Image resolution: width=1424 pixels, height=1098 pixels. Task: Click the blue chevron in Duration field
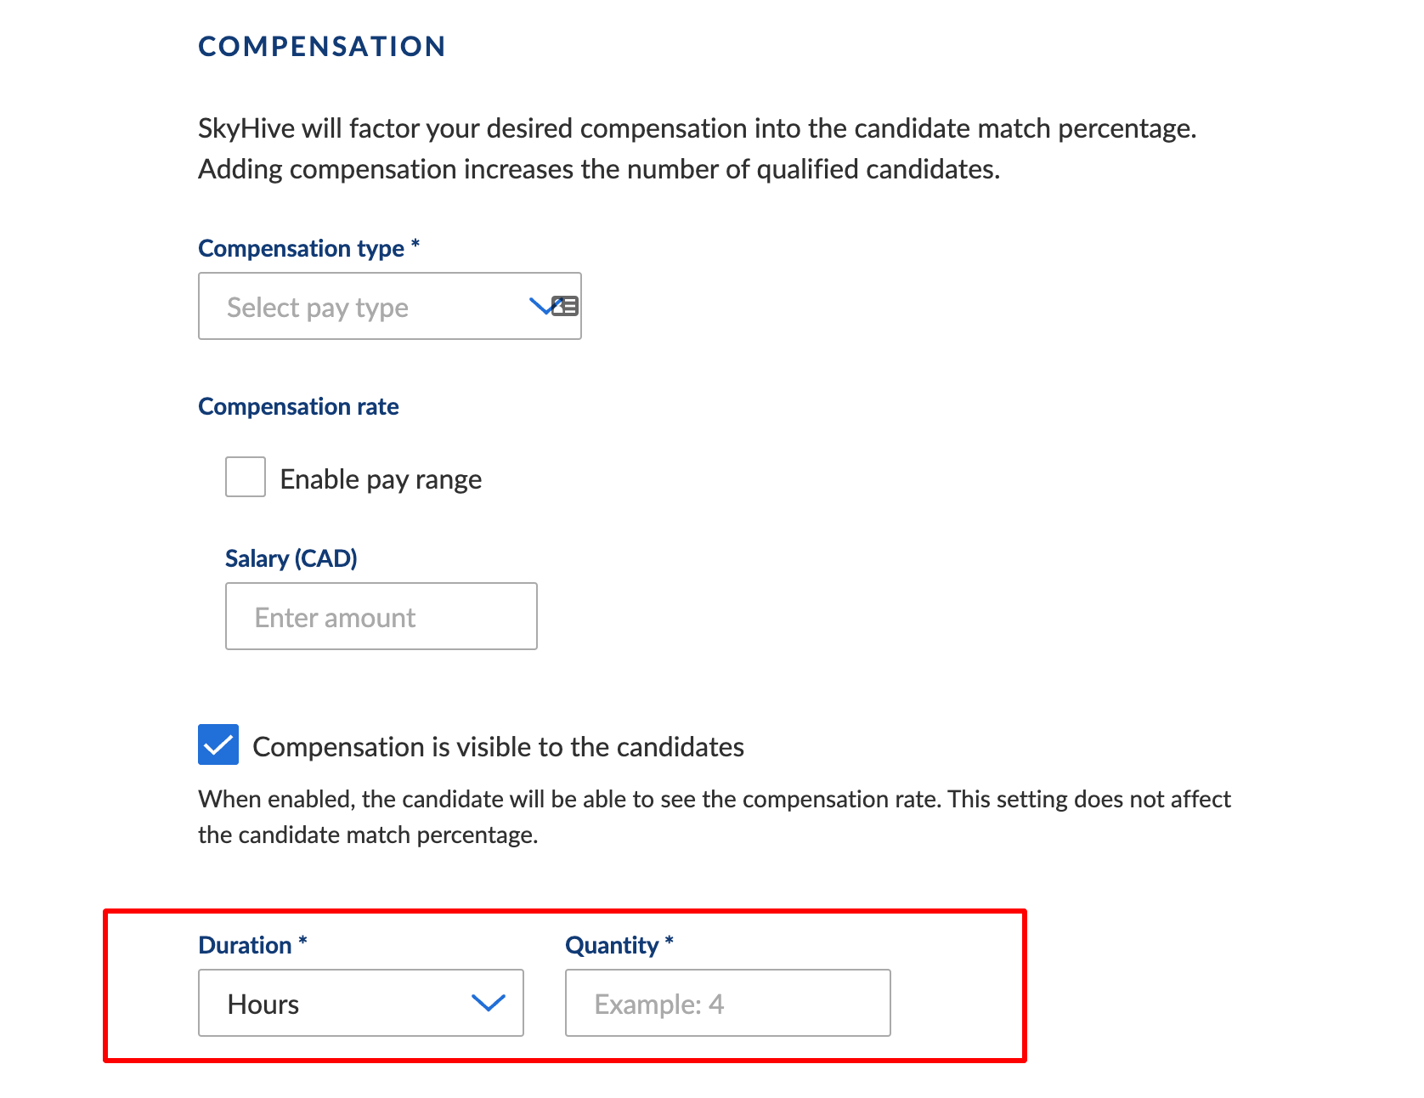point(489,1003)
